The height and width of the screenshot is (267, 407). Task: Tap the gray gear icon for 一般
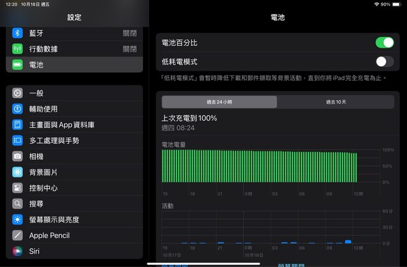click(18, 93)
